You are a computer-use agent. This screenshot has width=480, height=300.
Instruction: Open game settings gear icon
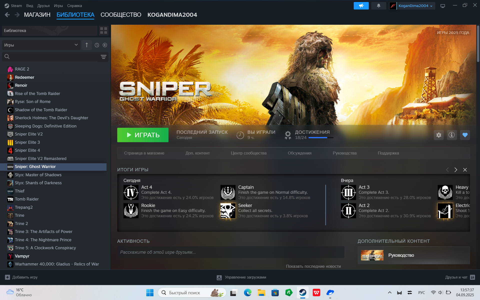(439, 135)
